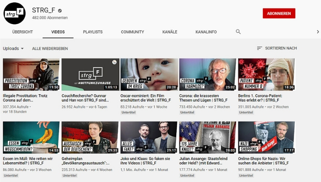
Task: Click the verified checkmark badge beside STRG_F
Action: point(60,11)
